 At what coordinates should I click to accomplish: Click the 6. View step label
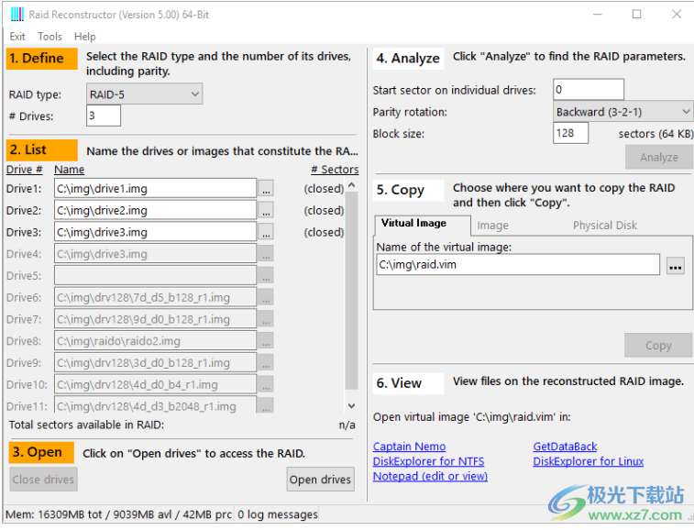pyautogui.click(x=408, y=383)
